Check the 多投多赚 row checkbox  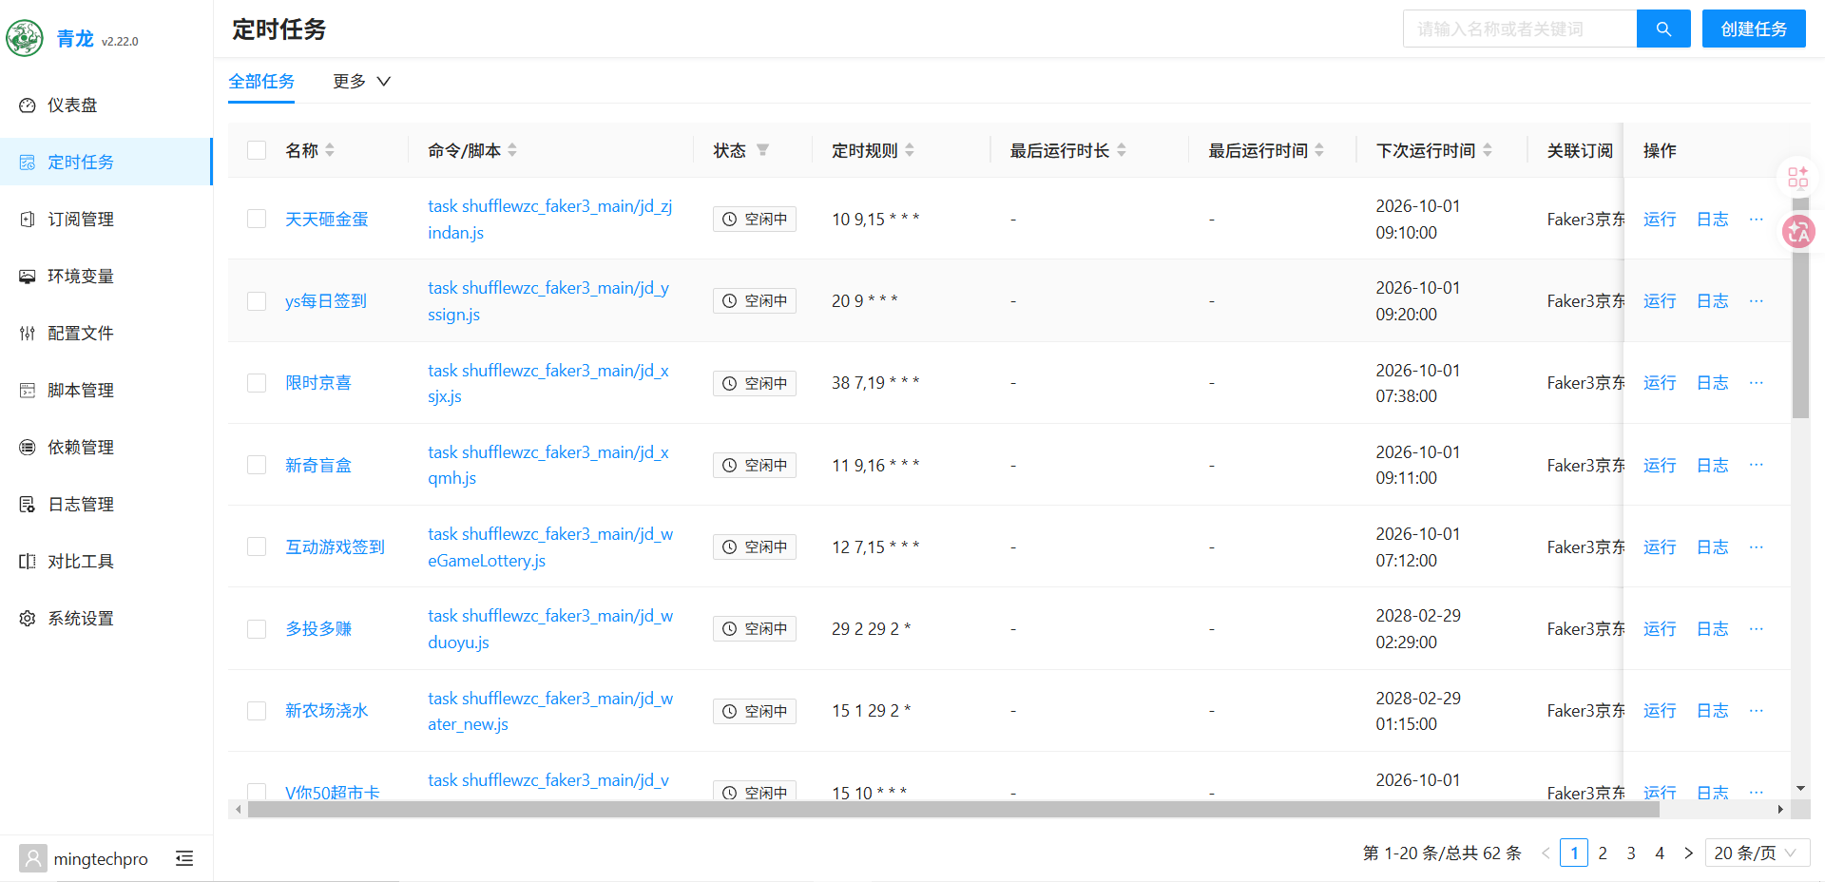tap(257, 629)
